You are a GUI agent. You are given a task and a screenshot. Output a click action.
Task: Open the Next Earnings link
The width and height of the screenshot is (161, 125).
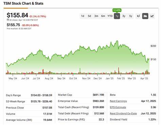tap(118, 101)
